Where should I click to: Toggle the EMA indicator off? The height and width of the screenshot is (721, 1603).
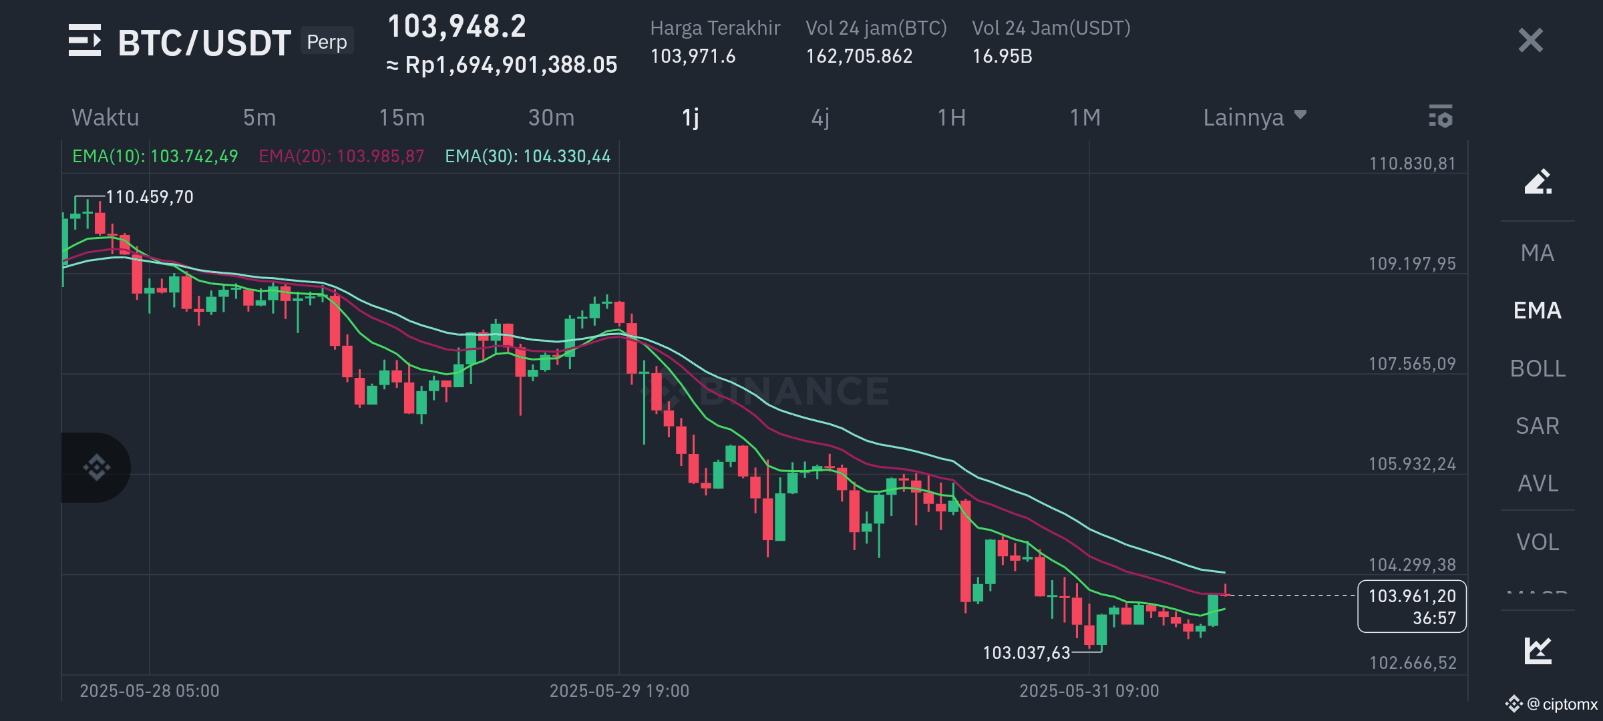coord(1537,310)
